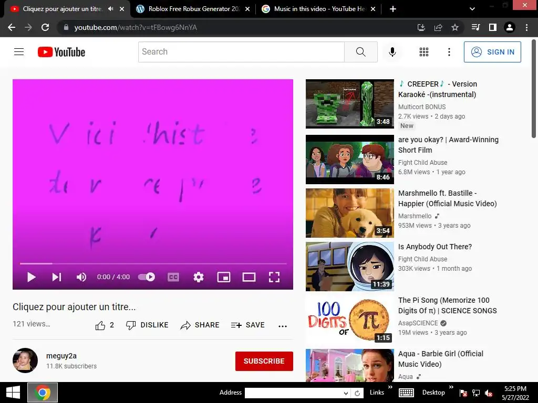538x403 pixels.
Task: Open 'Is Anybody Out There?' video
Action: [434, 247]
